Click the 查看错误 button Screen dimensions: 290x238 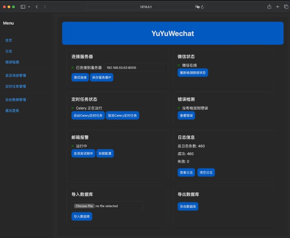point(186,116)
